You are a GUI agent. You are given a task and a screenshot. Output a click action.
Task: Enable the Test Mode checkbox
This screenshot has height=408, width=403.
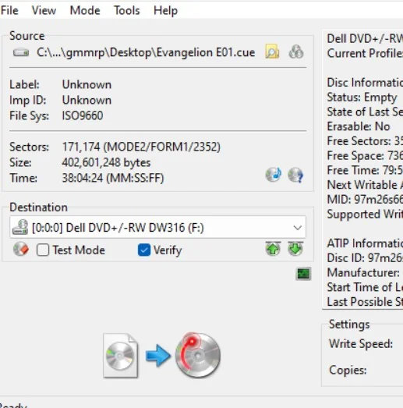coord(43,250)
